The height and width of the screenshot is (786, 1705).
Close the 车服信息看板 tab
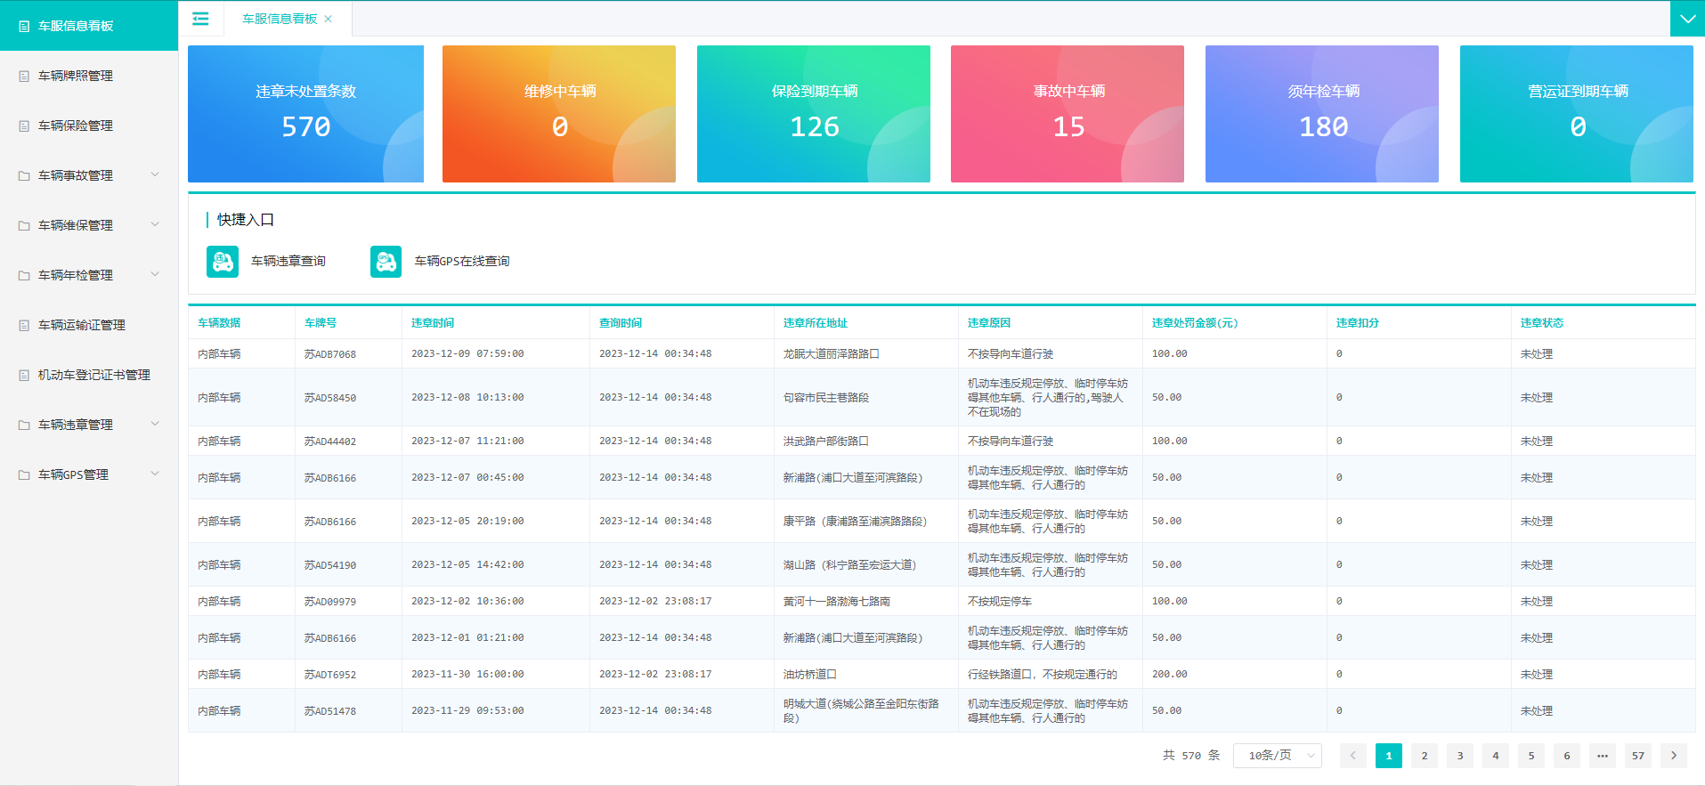click(x=329, y=19)
